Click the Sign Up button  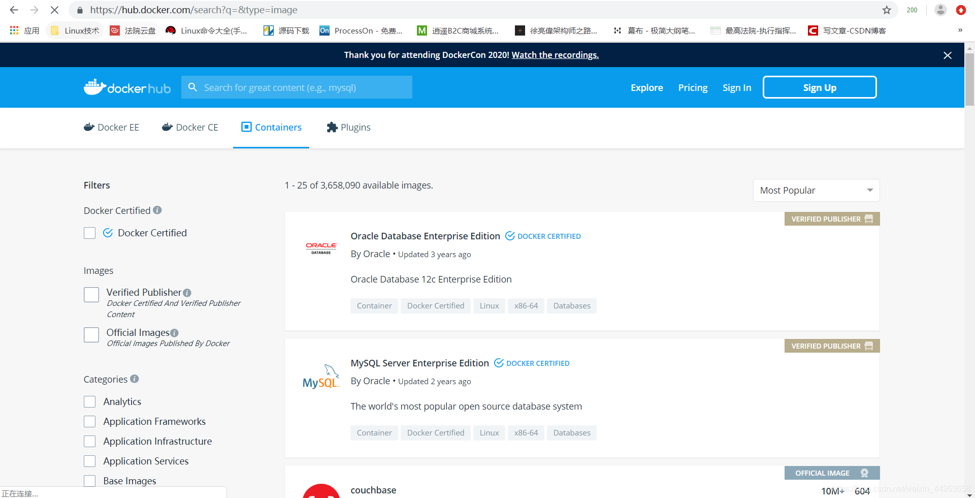pyautogui.click(x=820, y=87)
